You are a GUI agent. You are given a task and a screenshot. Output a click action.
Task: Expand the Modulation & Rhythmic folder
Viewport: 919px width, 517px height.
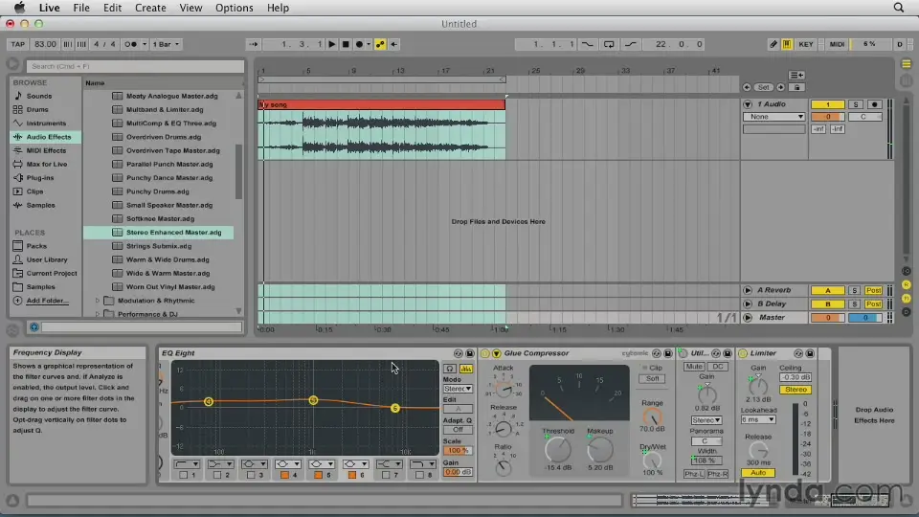click(98, 301)
